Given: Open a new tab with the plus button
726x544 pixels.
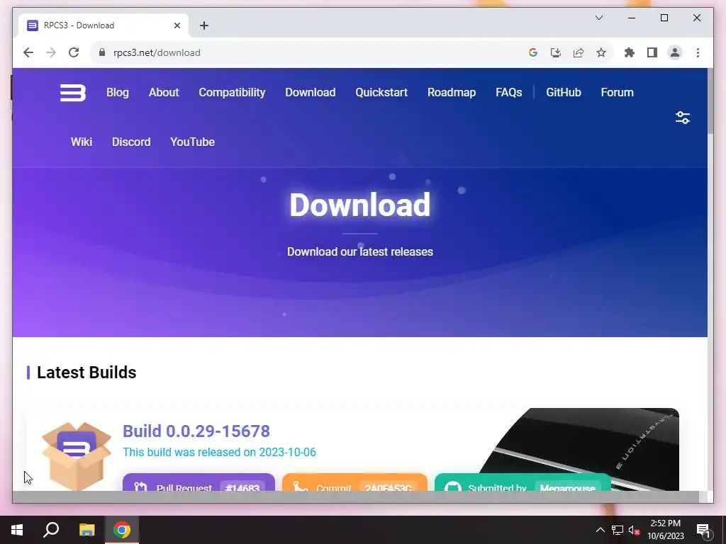Looking at the screenshot, I should click(204, 25).
